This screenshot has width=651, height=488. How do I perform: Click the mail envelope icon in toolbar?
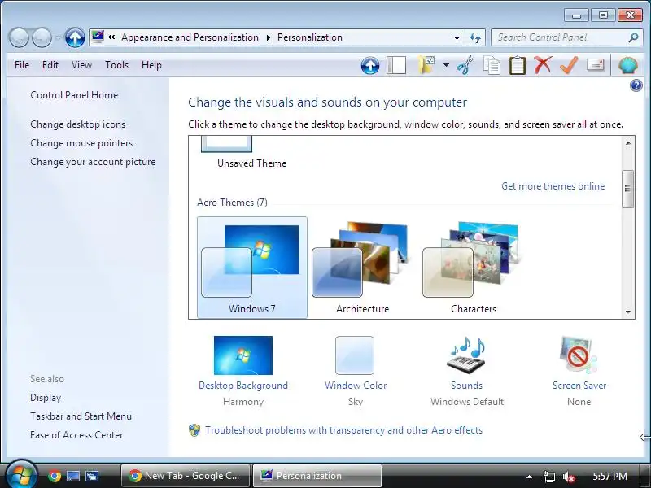pyautogui.click(x=596, y=65)
